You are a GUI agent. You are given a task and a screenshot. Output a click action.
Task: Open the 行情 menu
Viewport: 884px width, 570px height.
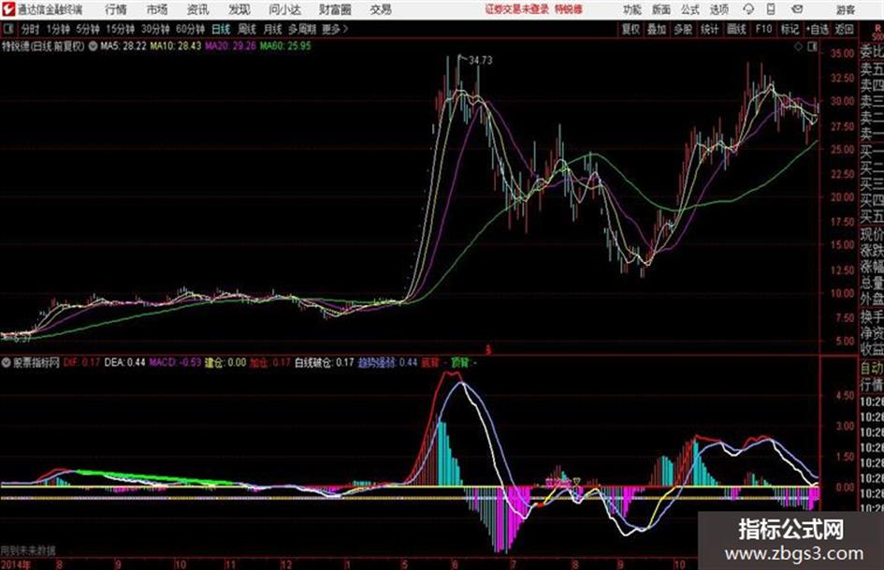point(116,9)
